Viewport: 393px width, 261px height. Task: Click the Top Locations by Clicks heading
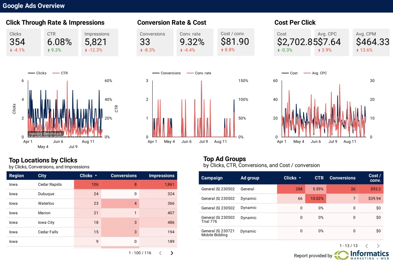[x=43, y=160]
